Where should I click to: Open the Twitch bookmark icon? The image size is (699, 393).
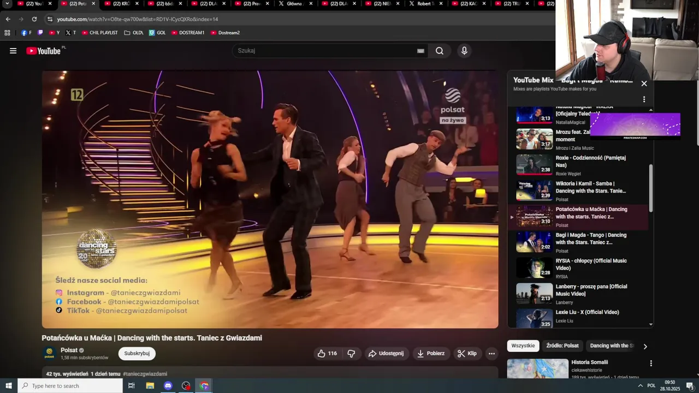[x=40, y=33]
